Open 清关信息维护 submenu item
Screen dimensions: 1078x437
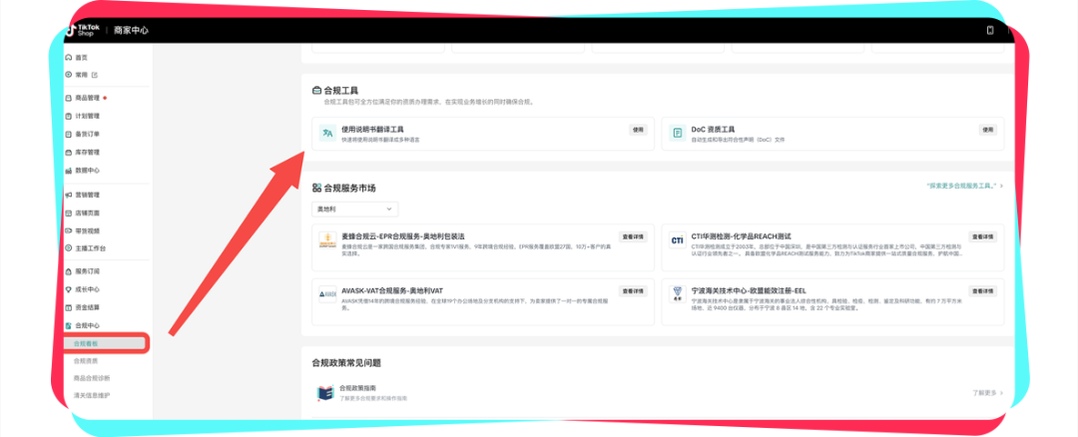(x=92, y=396)
